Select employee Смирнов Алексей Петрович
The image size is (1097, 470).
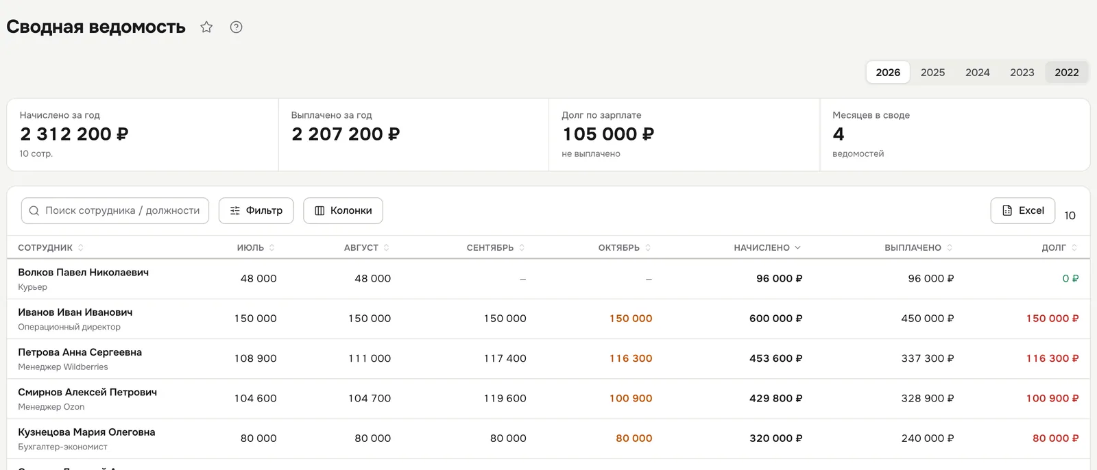(x=87, y=393)
